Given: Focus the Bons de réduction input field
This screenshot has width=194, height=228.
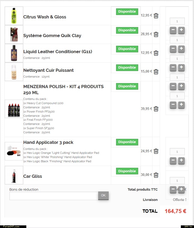Looking at the screenshot, I should click(x=54, y=196).
